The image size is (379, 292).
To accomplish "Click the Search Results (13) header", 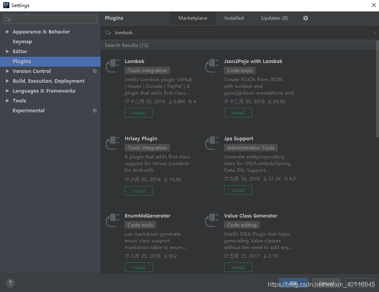I will (x=127, y=45).
